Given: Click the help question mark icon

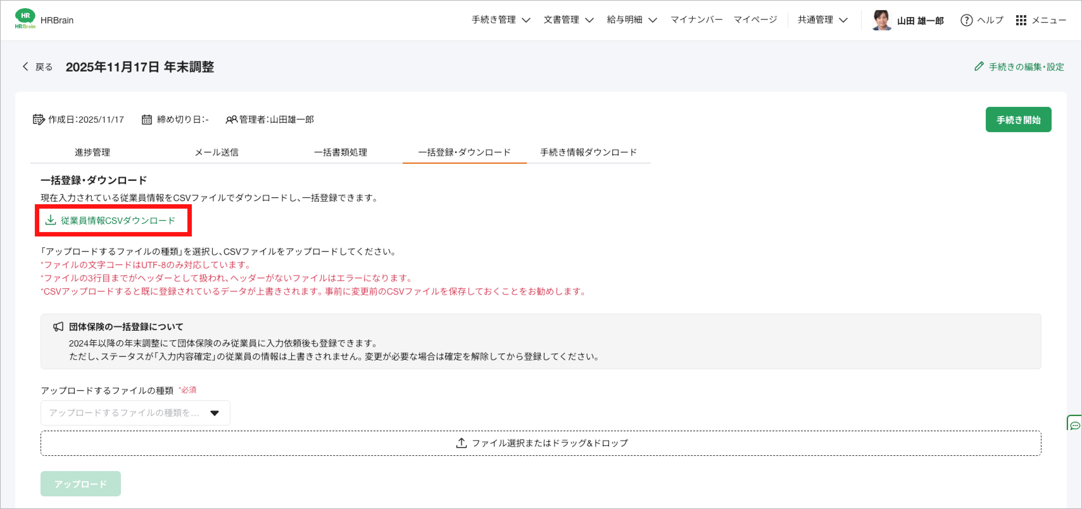Looking at the screenshot, I should [966, 20].
